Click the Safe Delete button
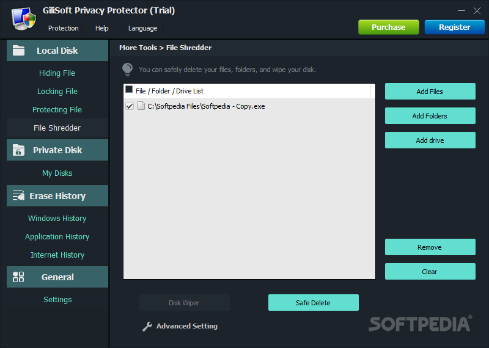The image size is (489, 348). pos(314,302)
